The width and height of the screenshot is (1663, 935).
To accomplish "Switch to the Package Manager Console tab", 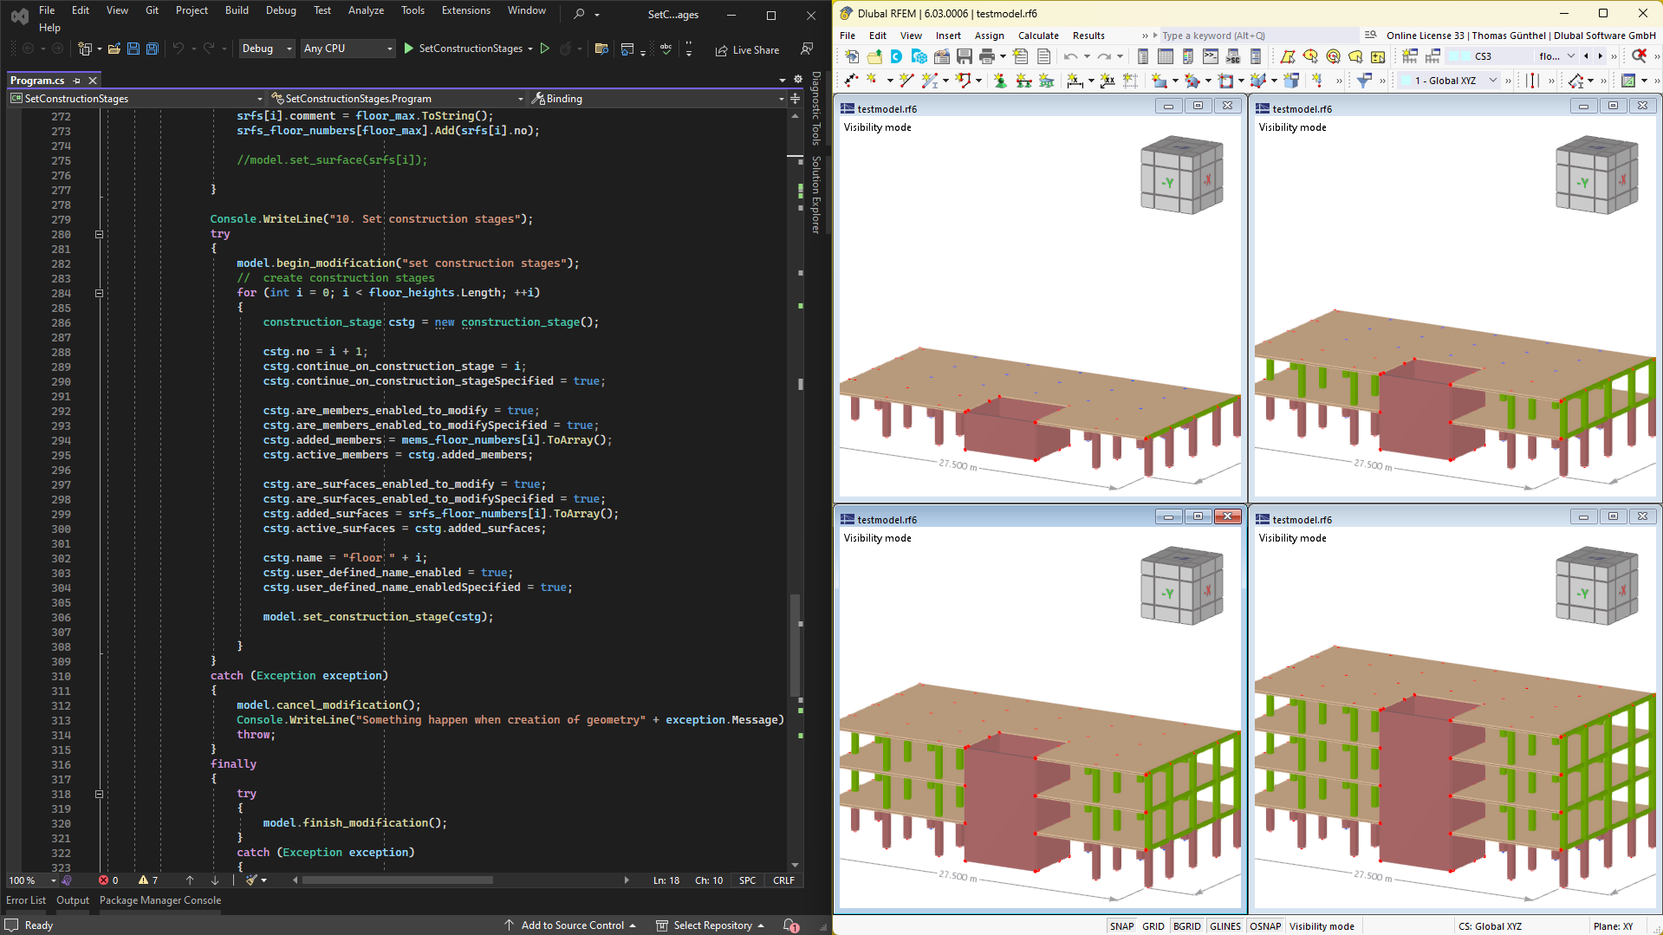I will click(x=160, y=900).
